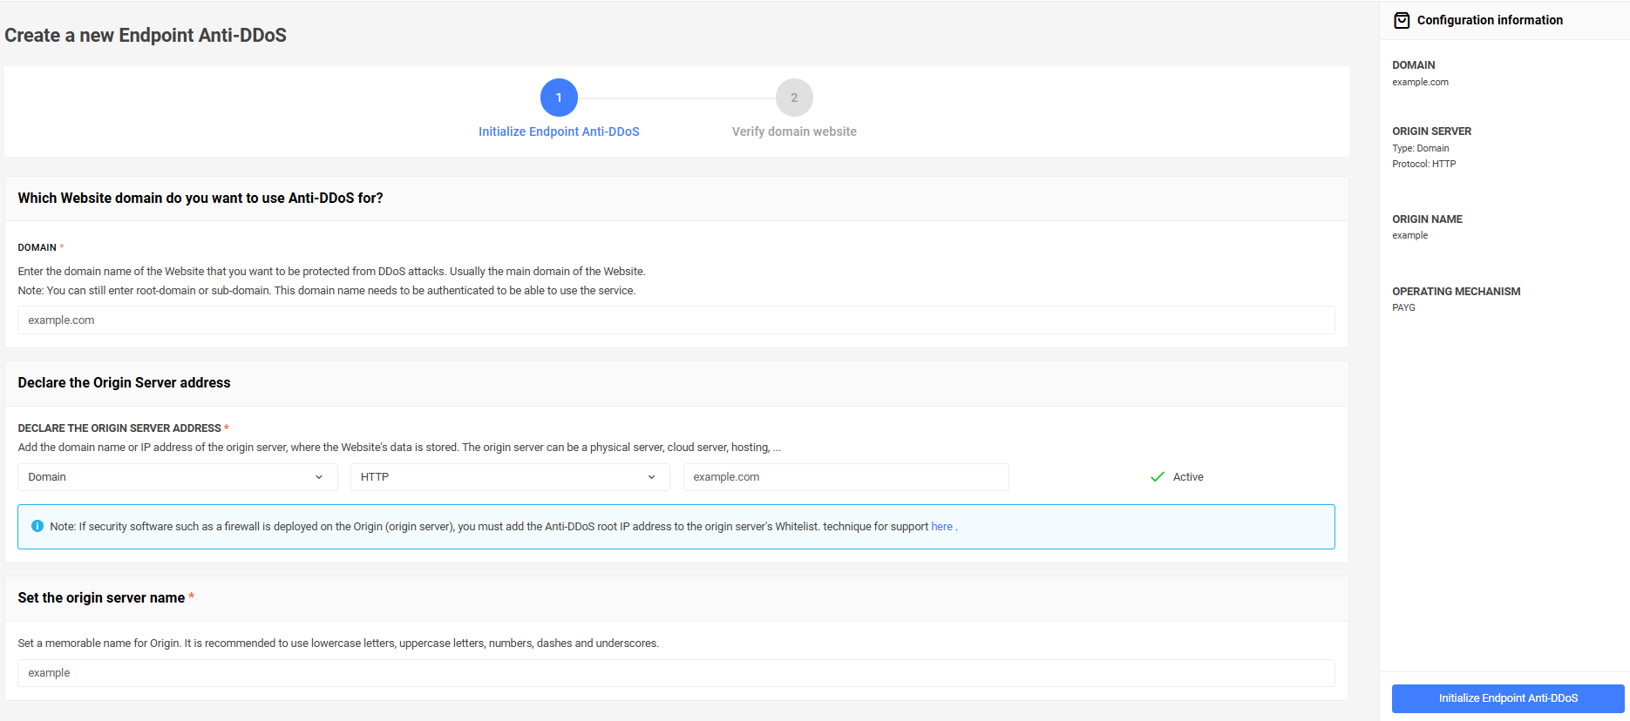The width and height of the screenshot is (1630, 721).
Task: Click the 'Protocol: HTTP' sidebar text
Action: point(1424,164)
